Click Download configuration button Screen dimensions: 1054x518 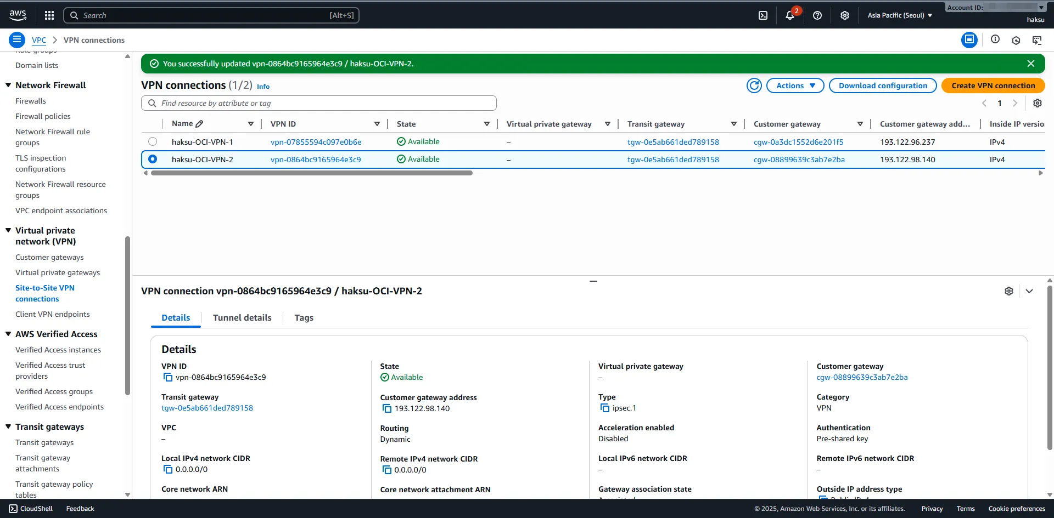click(883, 86)
